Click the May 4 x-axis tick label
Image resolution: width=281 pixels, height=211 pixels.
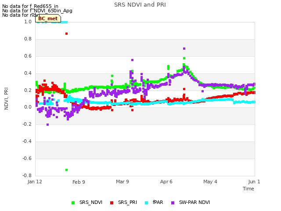tap(210, 182)
